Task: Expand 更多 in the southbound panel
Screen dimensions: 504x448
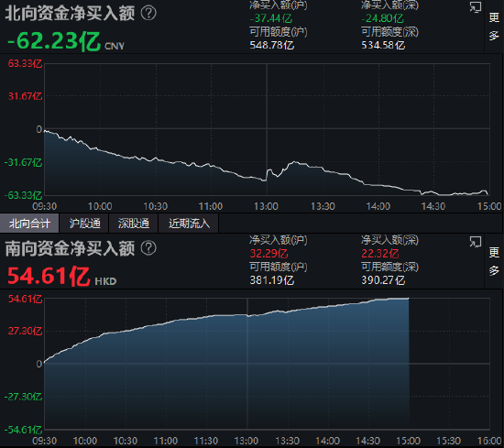Action: pyautogui.click(x=494, y=261)
